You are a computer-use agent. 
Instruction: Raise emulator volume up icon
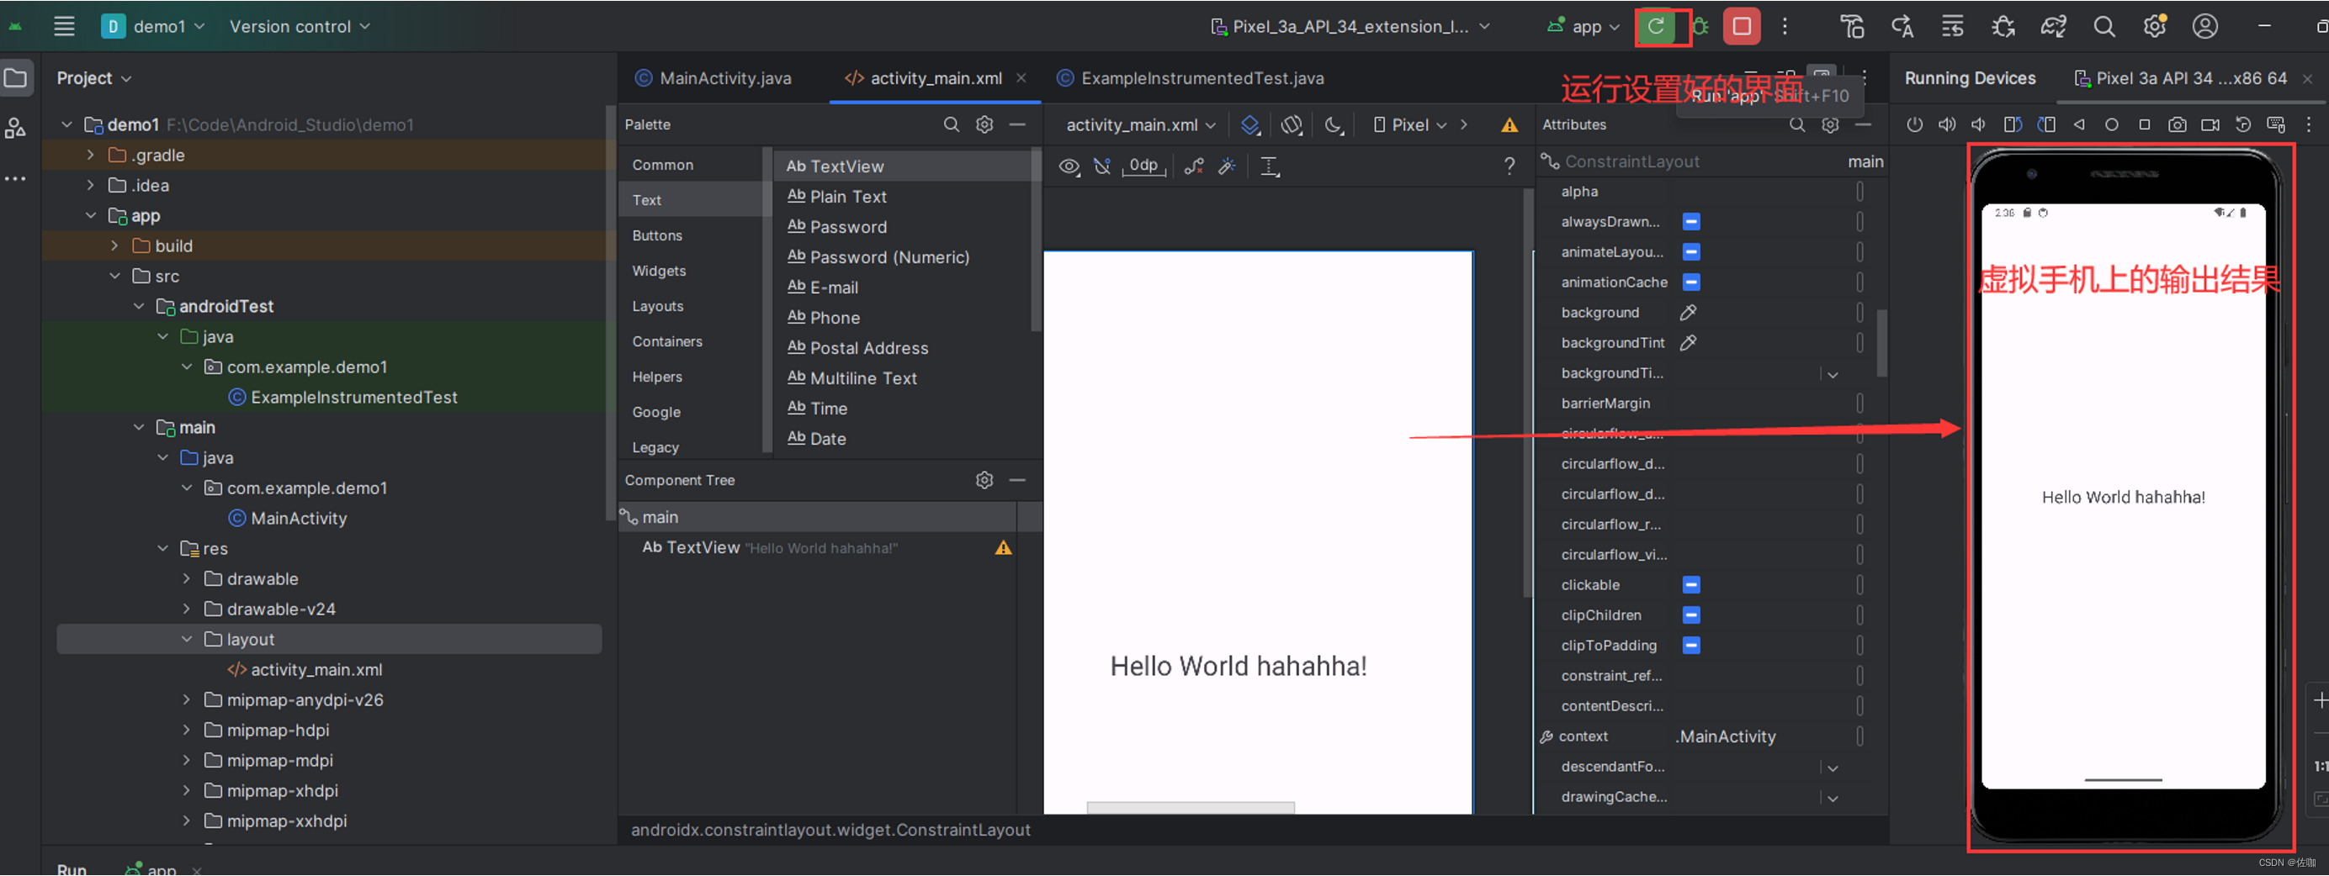point(1946,124)
